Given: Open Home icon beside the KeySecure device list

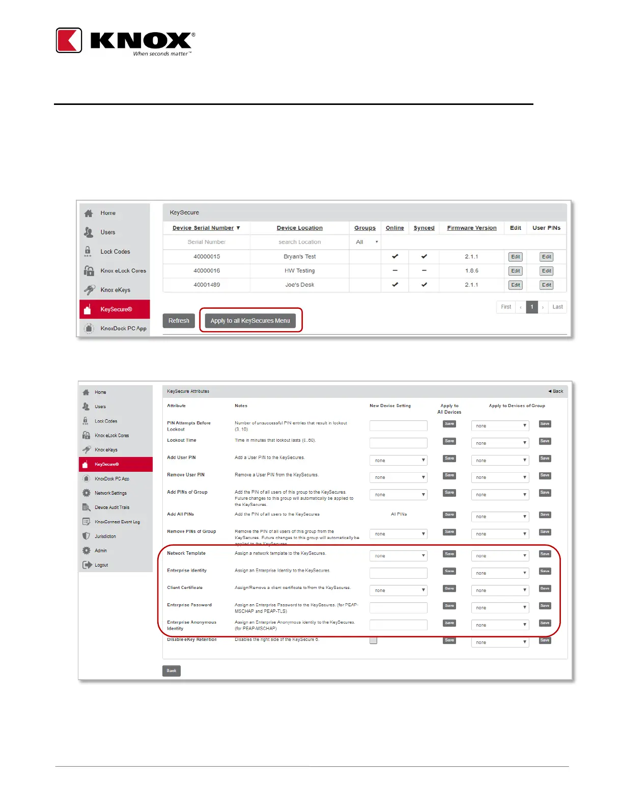Looking at the screenshot, I should [x=89, y=213].
